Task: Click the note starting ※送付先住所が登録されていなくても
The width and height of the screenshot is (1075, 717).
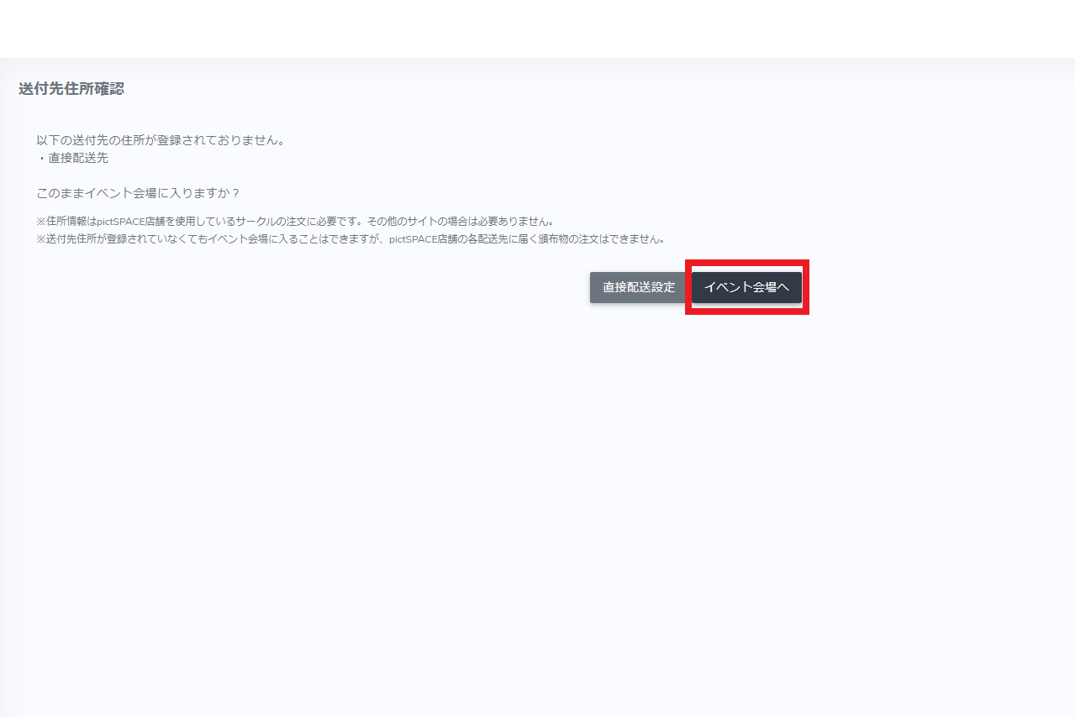Action: click(351, 239)
